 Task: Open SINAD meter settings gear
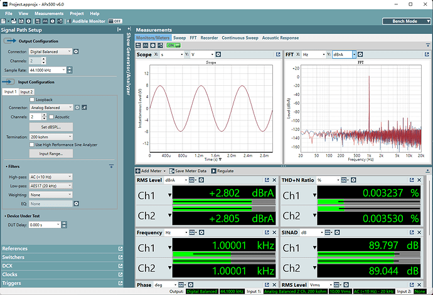(x=337, y=232)
